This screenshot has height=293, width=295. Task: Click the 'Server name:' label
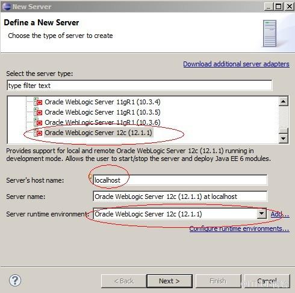click(26, 197)
